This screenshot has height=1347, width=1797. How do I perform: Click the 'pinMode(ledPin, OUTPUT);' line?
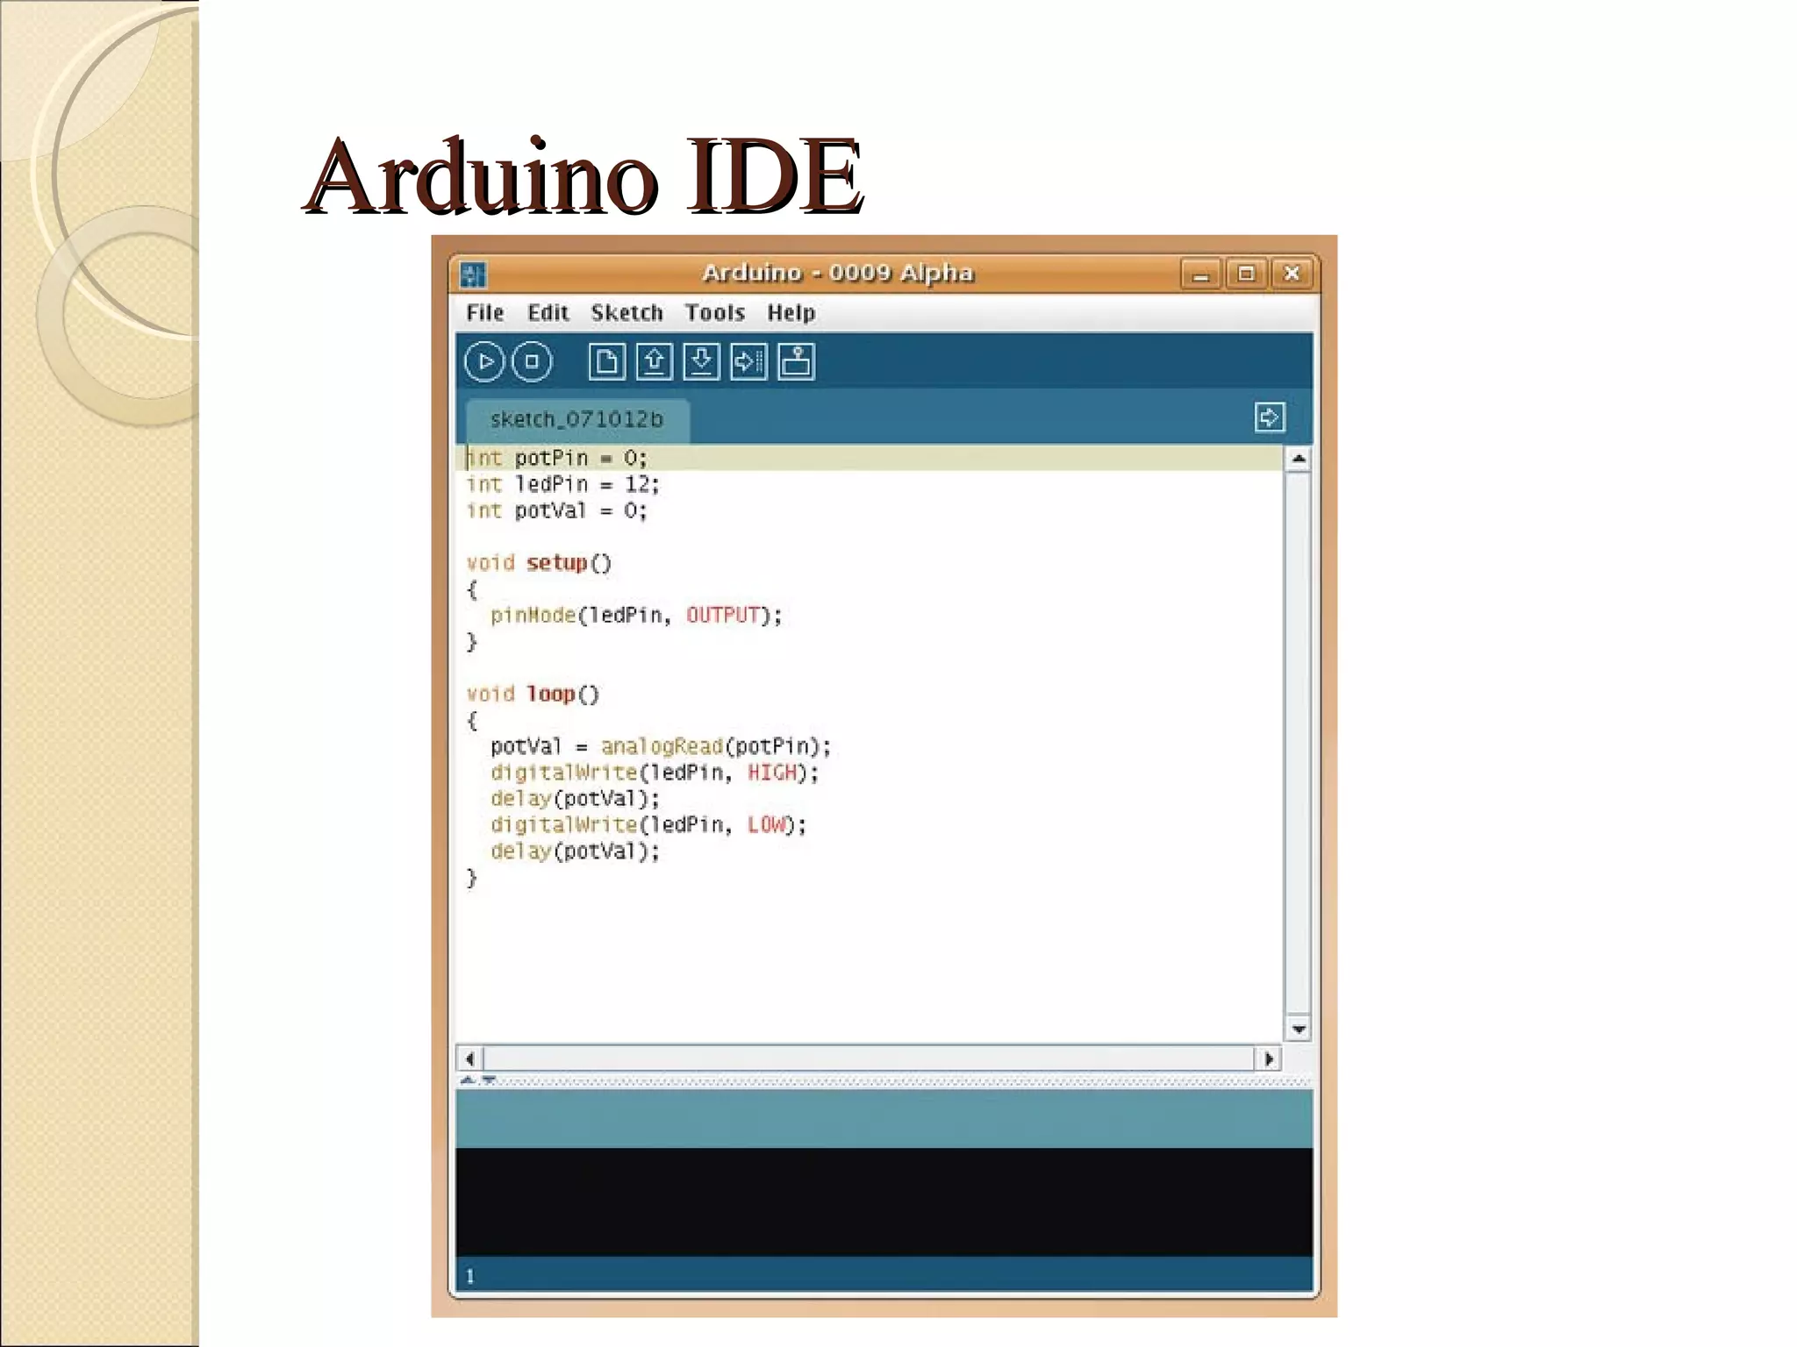click(636, 616)
